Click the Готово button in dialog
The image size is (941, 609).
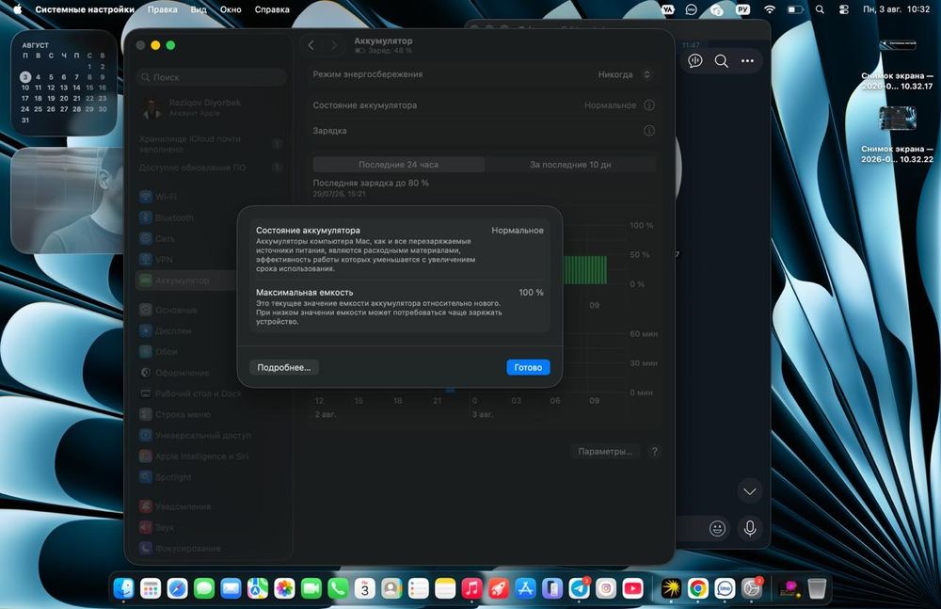click(x=528, y=367)
